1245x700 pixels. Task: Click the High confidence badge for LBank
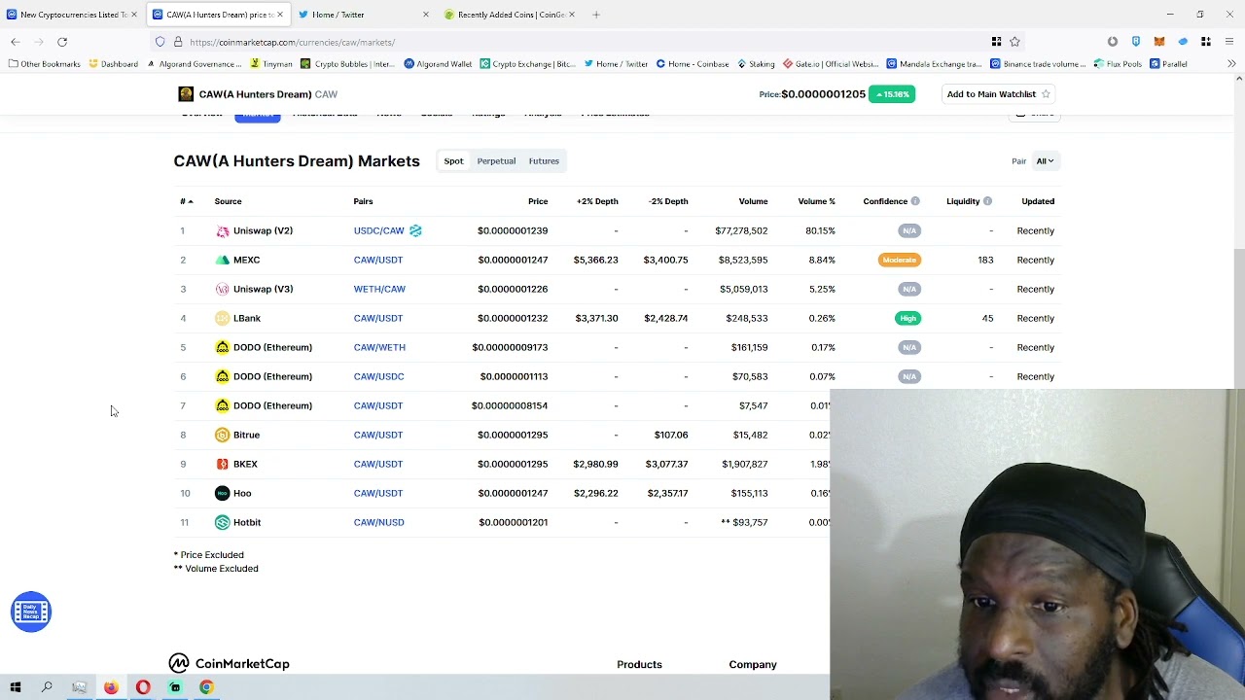(x=908, y=318)
